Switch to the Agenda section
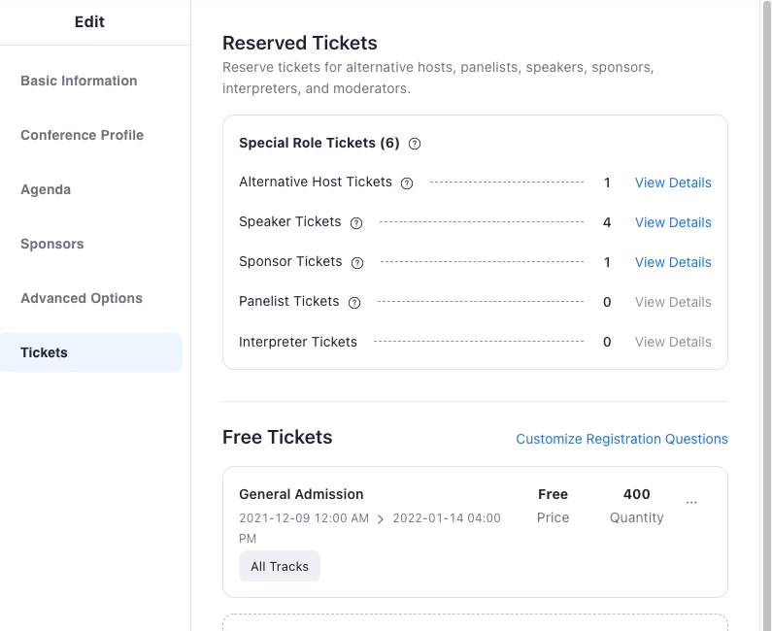The height and width of the screenshot is (631, 772). (x=46, y=189)
